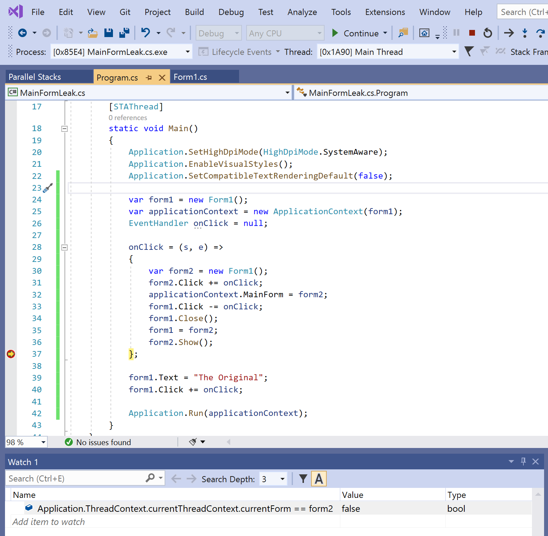Screen dimensions: 548x536
Task: Collapse the Main method at line 18
Action: pyautogui.click(x=64, y=129)
